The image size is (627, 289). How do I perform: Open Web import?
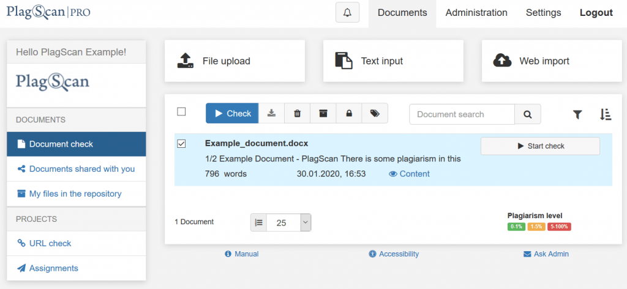tap(552, 60)
